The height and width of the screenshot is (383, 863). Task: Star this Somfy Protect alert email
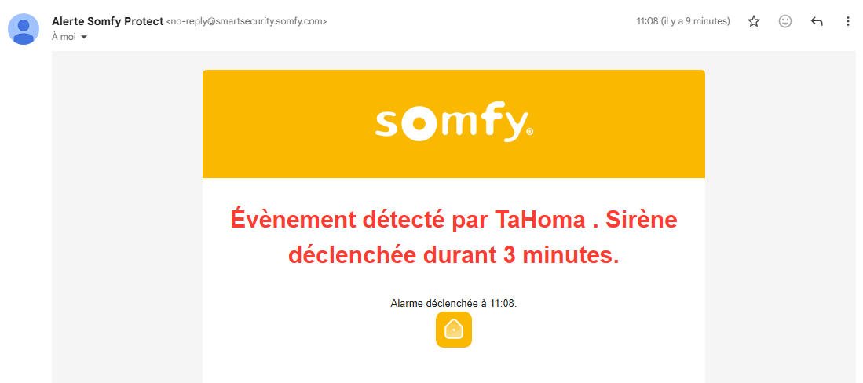[754, 22]
